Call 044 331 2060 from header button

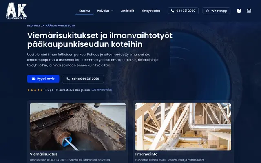coord(183,11)
